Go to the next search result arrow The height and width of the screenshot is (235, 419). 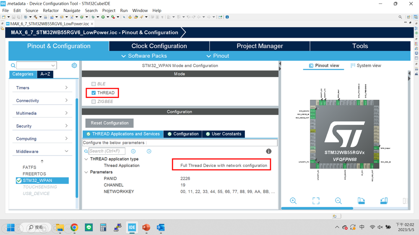click(149, 151)
